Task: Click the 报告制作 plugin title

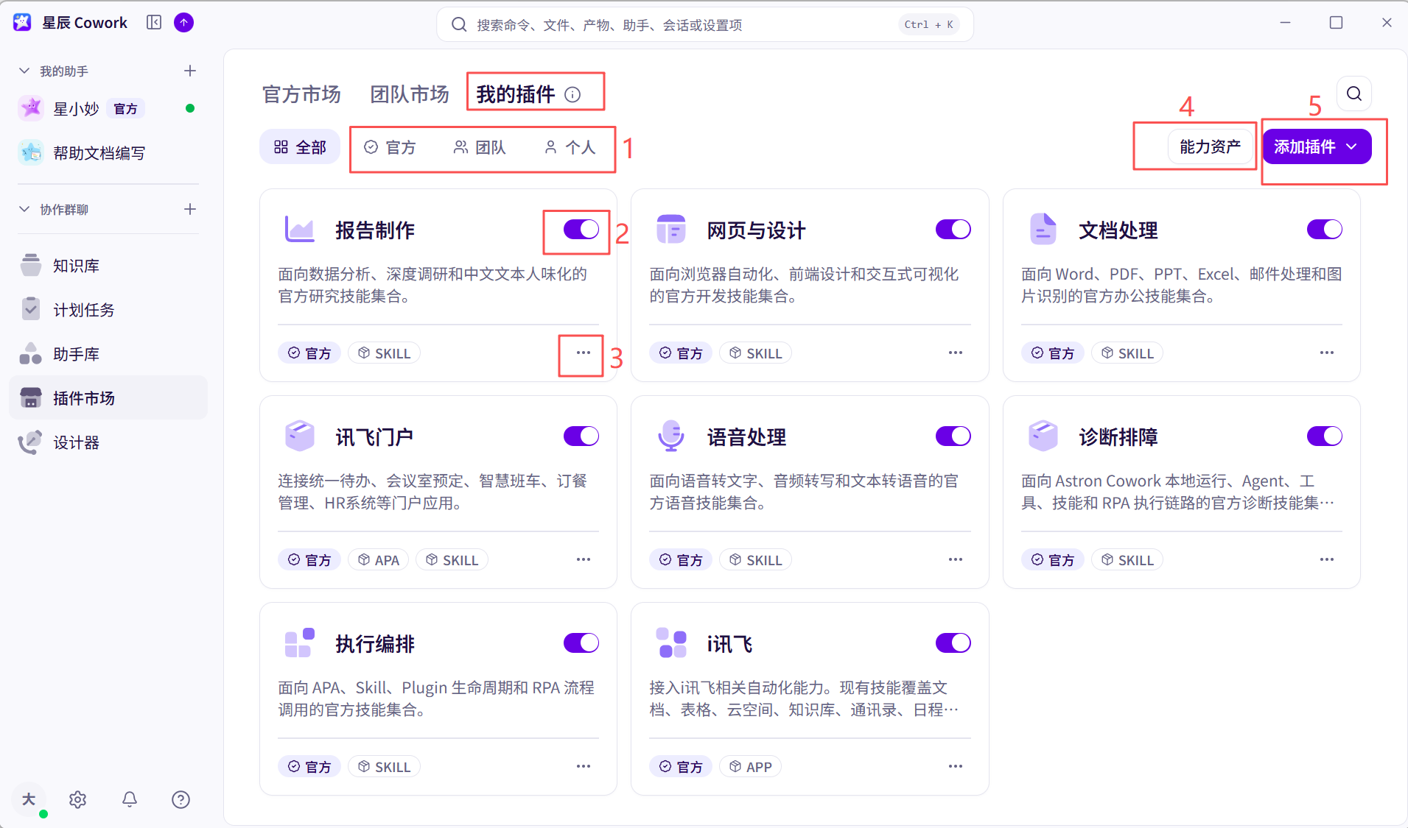Action: point(375,230)
